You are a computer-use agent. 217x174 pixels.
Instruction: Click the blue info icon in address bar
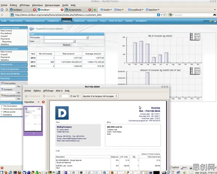coord(158,15)
